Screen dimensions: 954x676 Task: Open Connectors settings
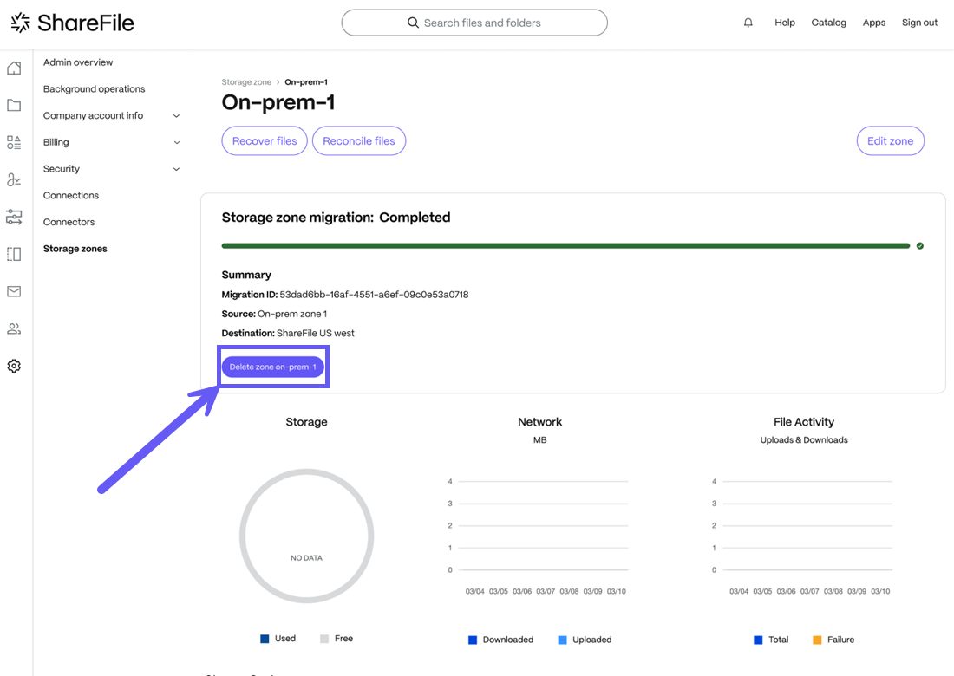[x=69, y=222]
